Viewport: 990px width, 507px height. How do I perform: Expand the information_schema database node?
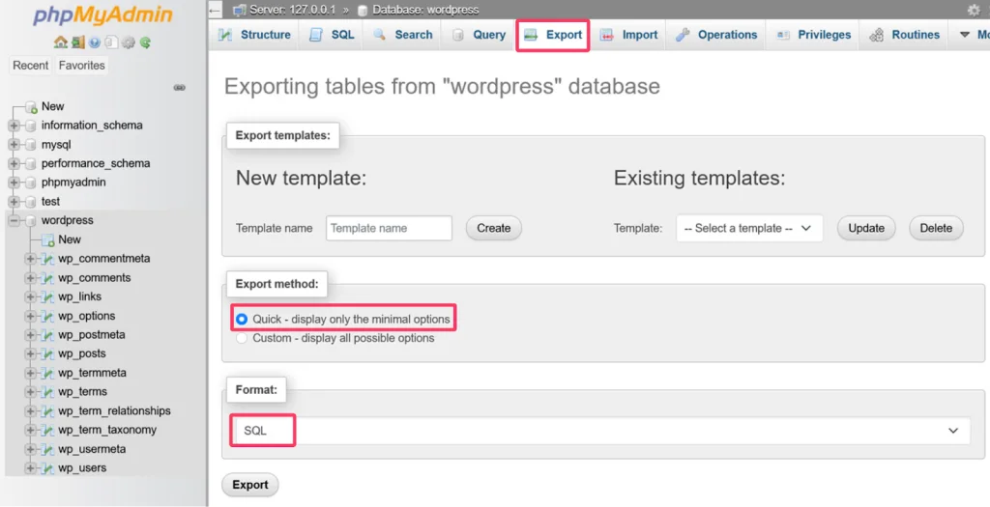14,126
